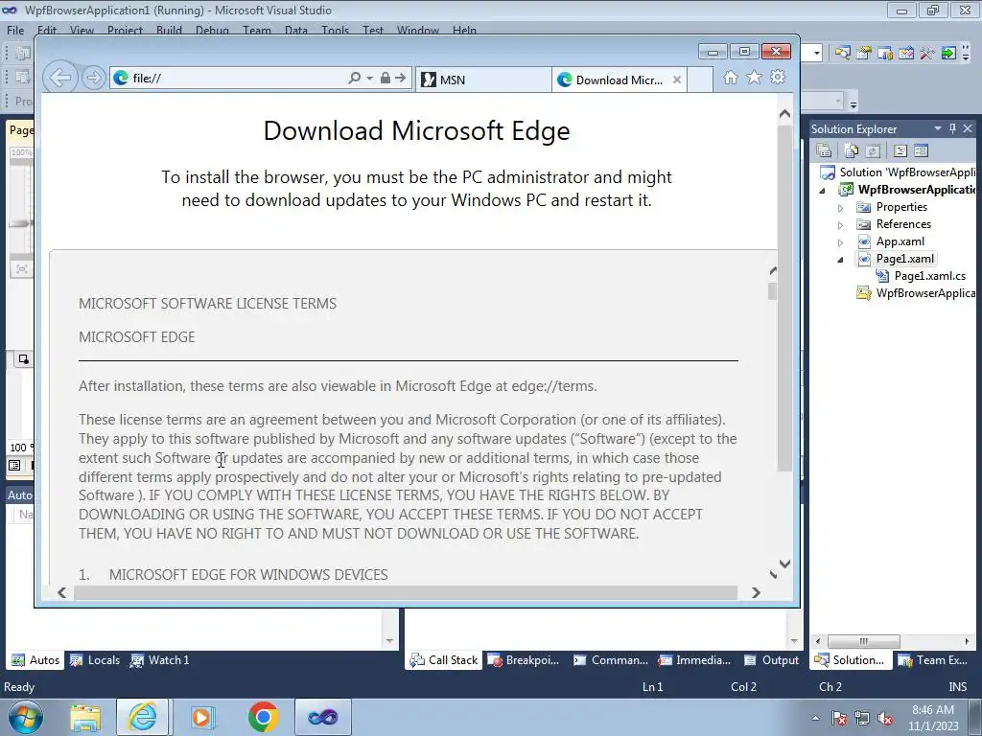Click Solution Explorer horizontal scrollbar thumb
This screenshot has width=982, height=736.
click(864, 641)
